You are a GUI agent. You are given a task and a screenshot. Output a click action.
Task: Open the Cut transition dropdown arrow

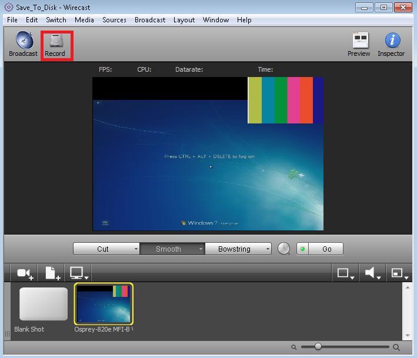click(x=136, y=249)
